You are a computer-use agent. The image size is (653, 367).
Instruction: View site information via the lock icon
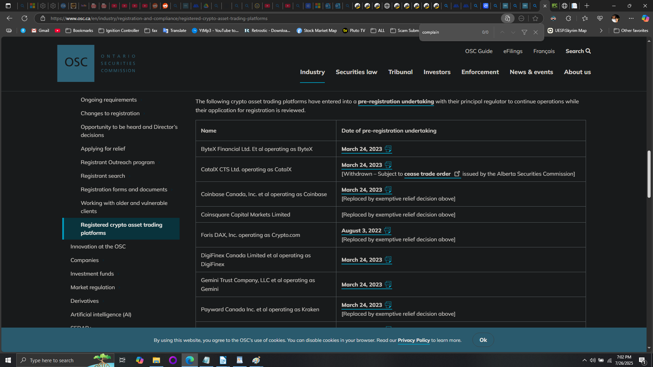(43, 18)
